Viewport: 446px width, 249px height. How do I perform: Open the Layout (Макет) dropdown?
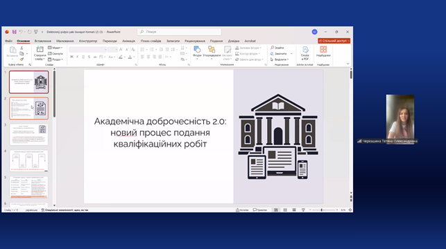pos(55,48)
